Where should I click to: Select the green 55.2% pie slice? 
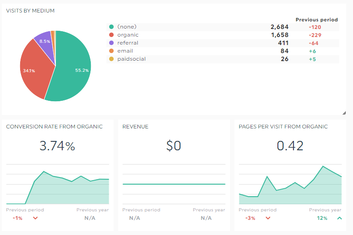[72, 67]
